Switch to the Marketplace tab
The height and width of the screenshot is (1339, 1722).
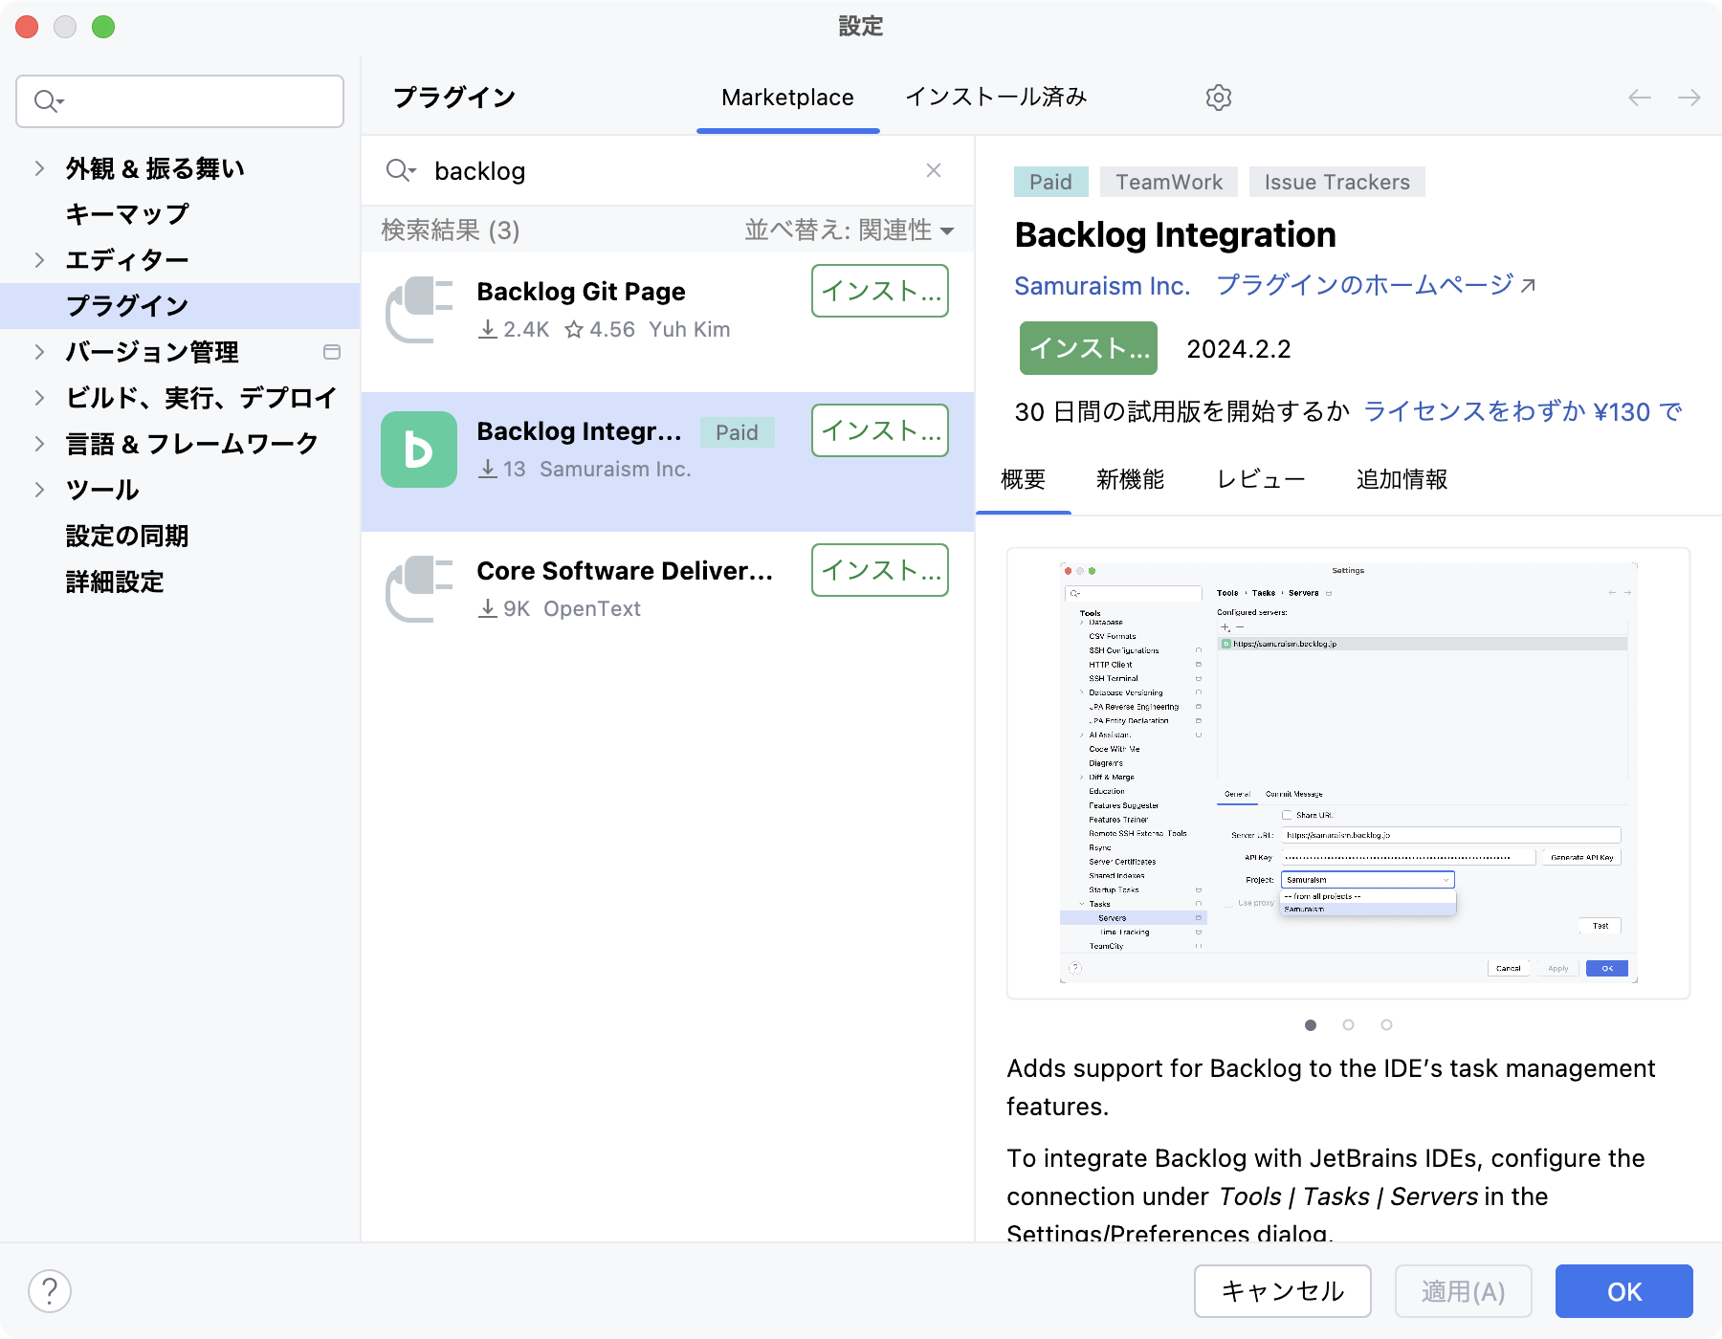pyautogui.click(x=787, y=98)
